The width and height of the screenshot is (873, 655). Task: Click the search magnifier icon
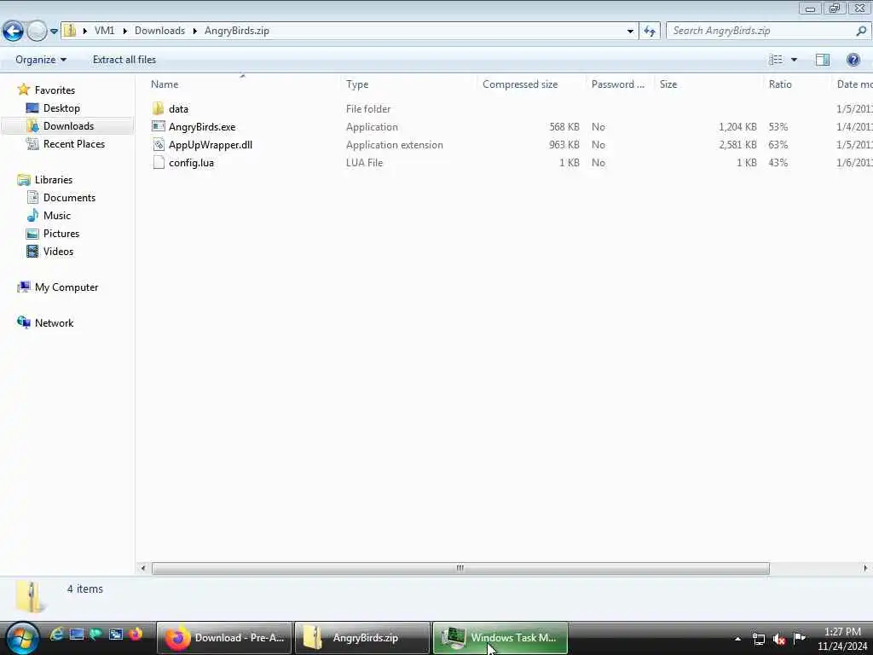coord(861,31)
